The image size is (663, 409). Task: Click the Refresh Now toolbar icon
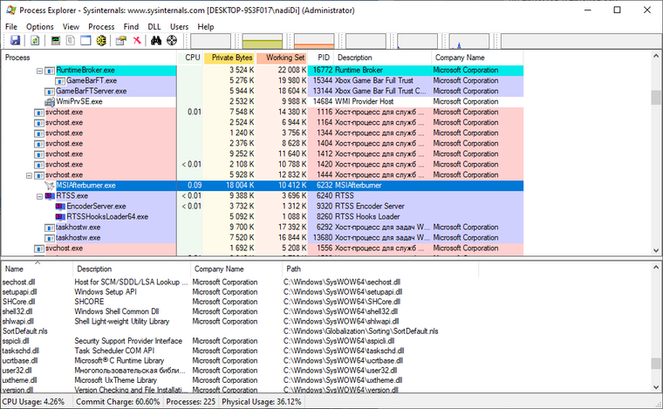[35, 41]
